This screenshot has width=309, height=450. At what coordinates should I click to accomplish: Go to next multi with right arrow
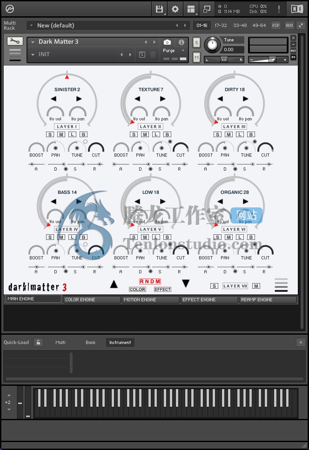pos(185,25)
